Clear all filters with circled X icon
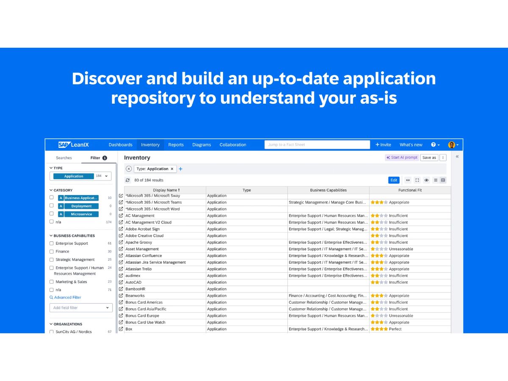This screenshot has width=508, height=381. [x=129, y=169]
